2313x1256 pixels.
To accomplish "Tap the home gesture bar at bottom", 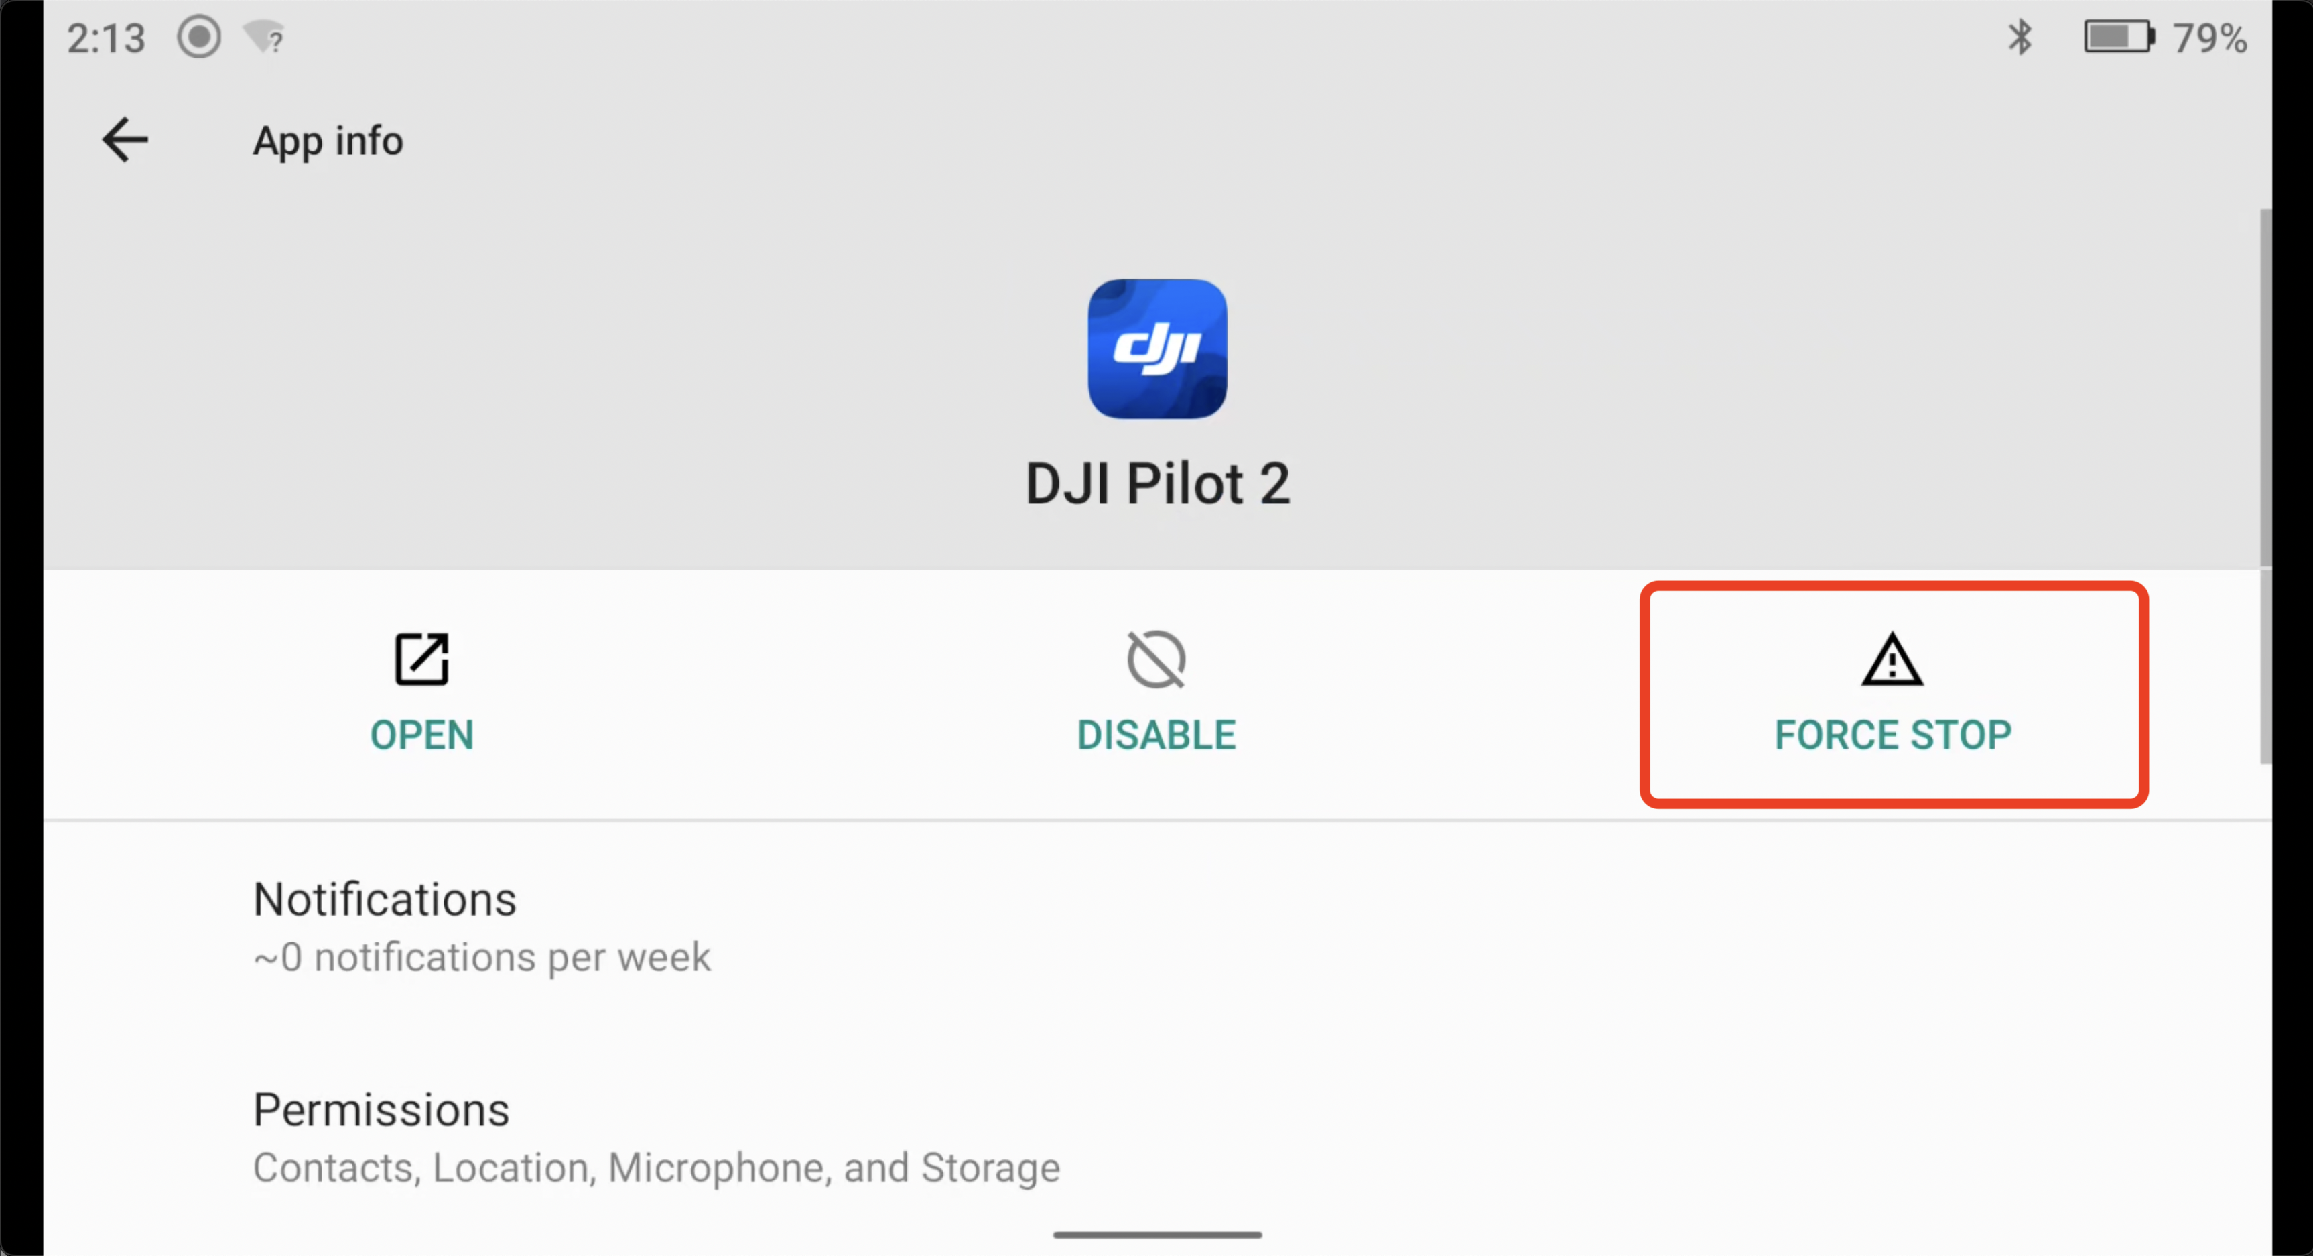I will coord(1156,1235).
